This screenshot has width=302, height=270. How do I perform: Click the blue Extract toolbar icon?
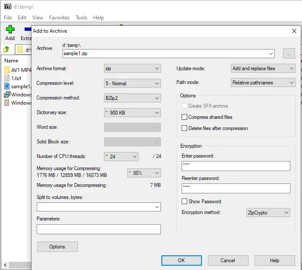click(28, 29)
